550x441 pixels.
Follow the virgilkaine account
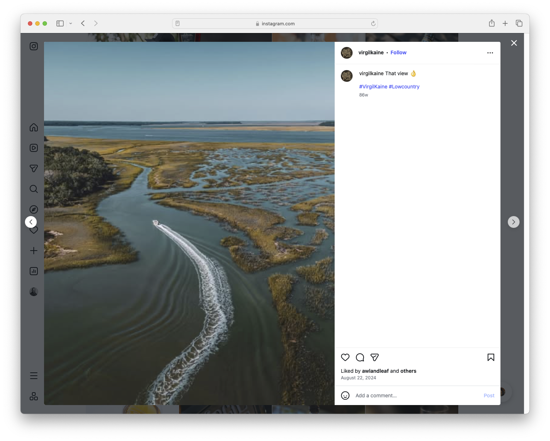pyautogui.click(x=398, y=52)
